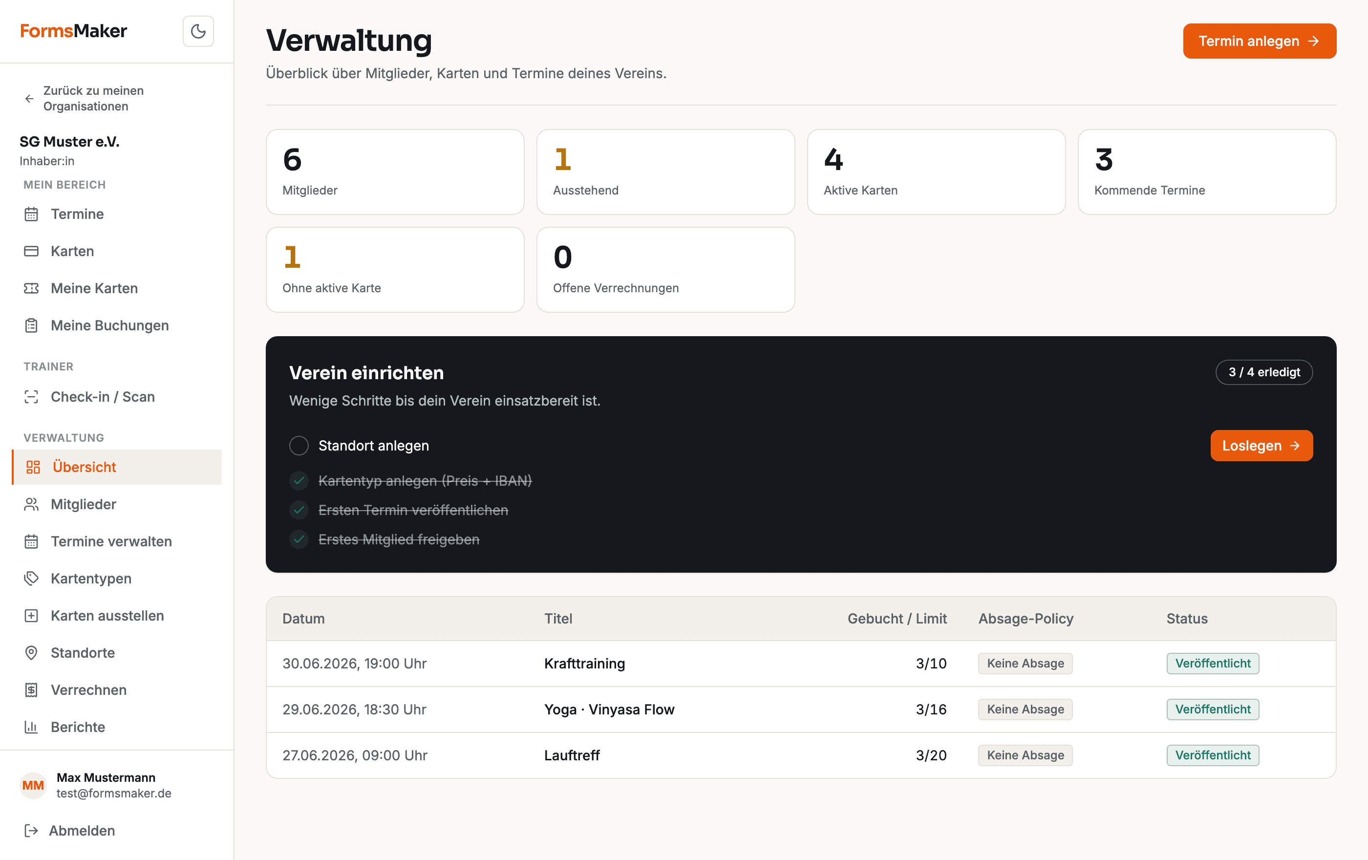Click the Berichte bar chart icon
The image size is (1368, 860).
[x=31, y=727]
